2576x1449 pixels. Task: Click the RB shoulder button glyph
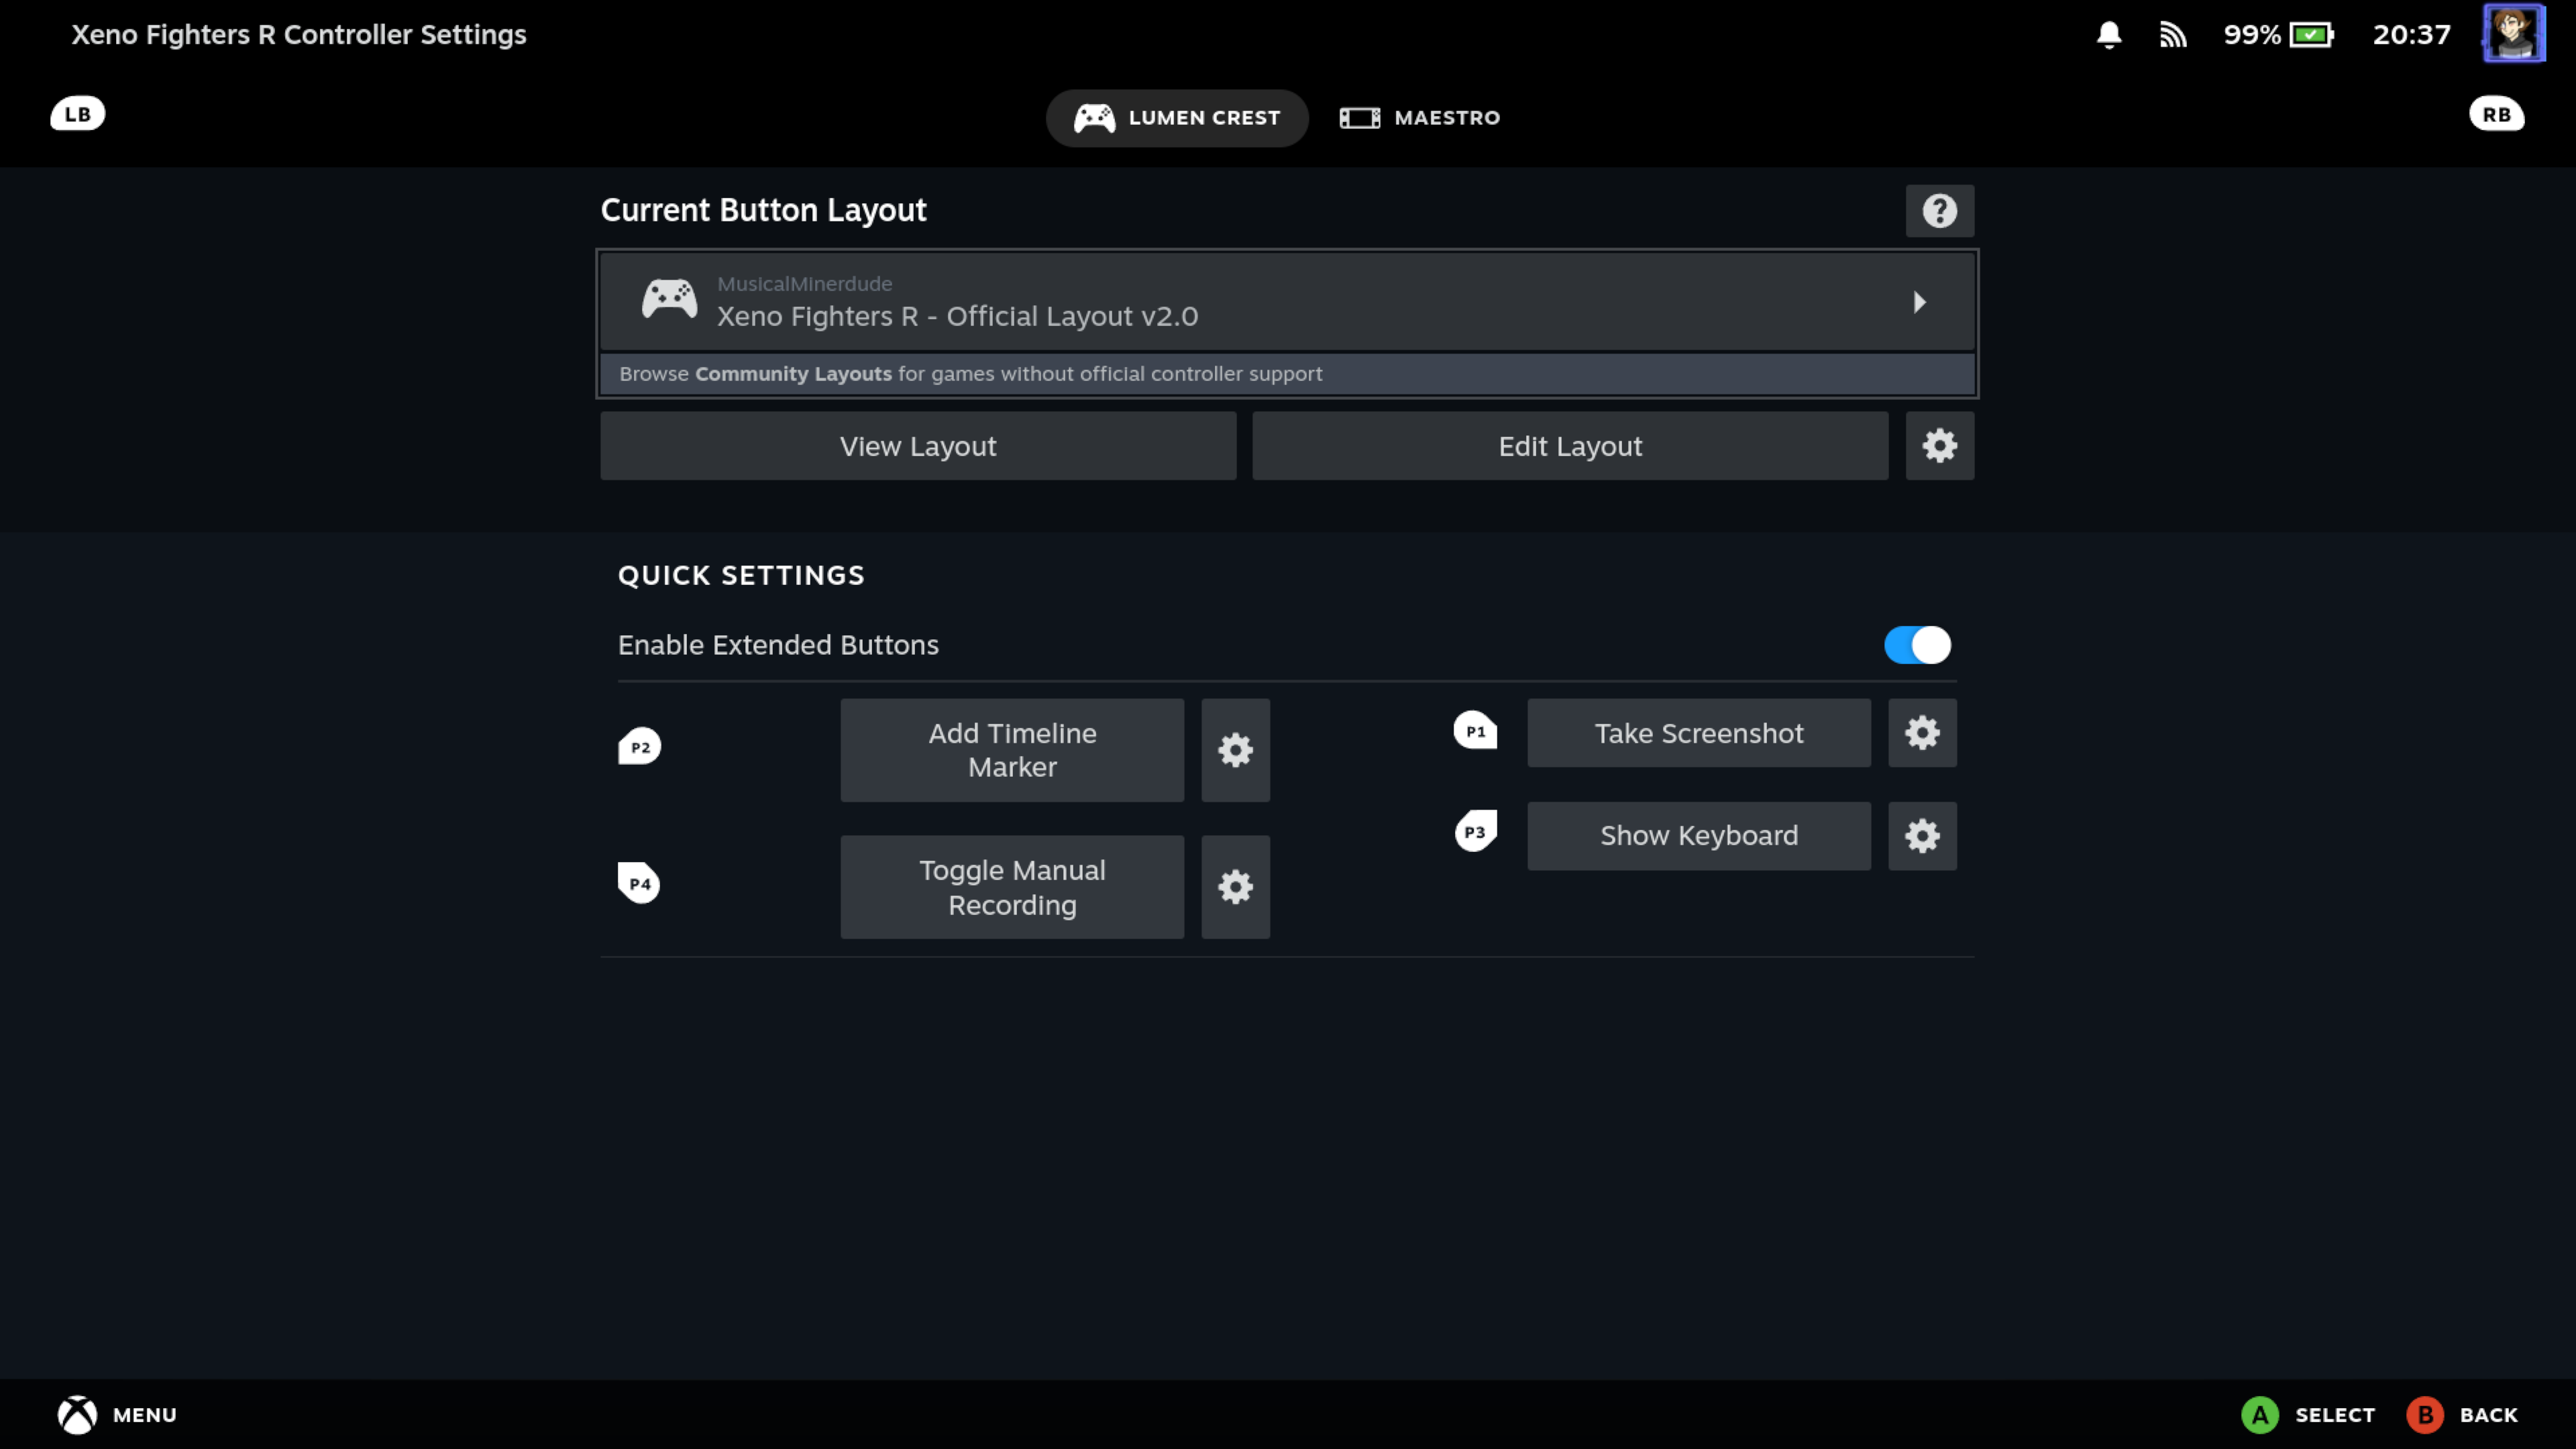[x=2496, y=114]
